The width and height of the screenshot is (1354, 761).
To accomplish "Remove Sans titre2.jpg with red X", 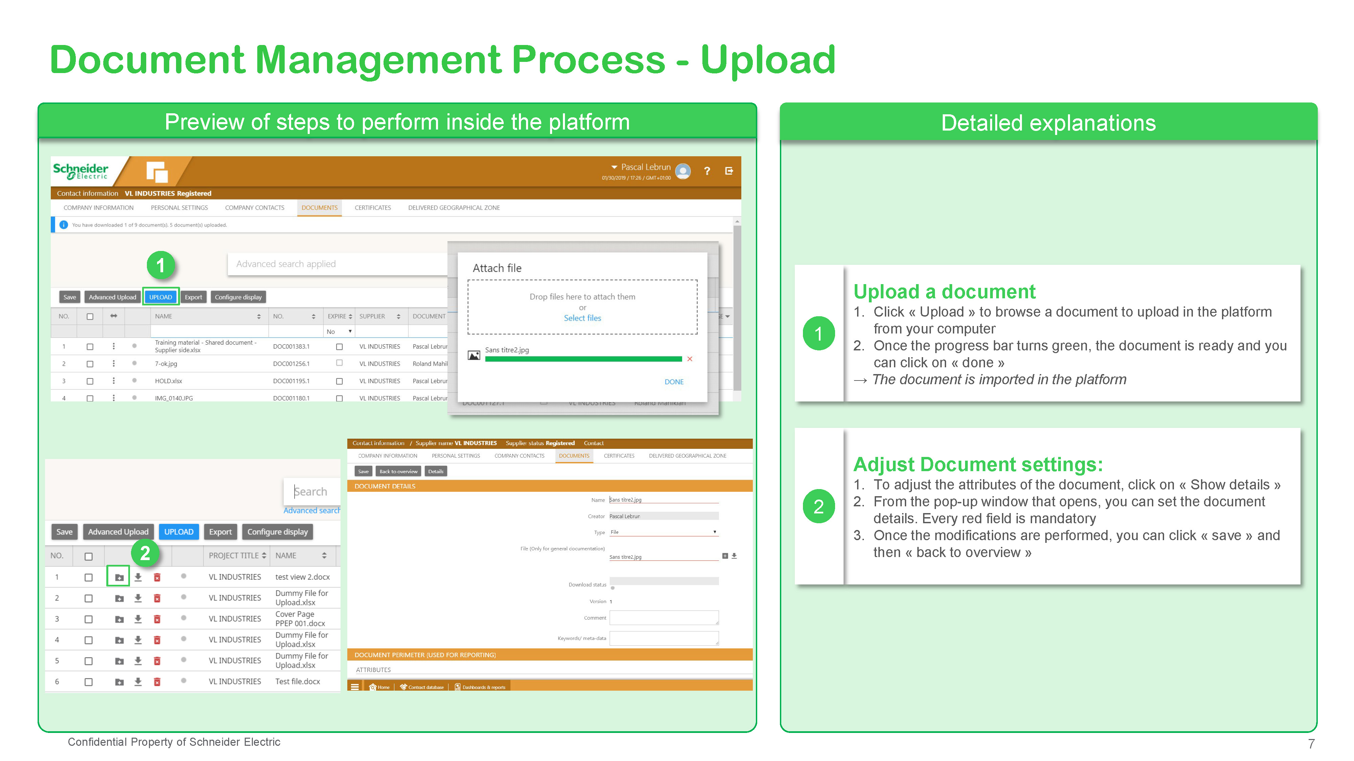I will point(690,359).
